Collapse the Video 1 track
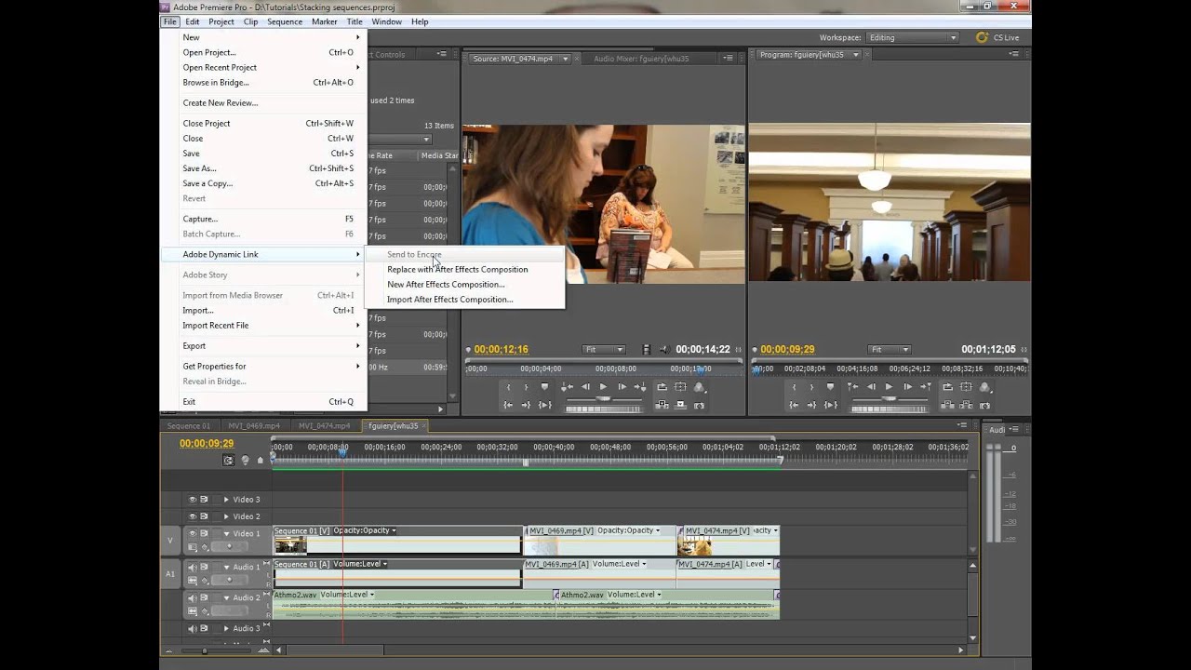1191x670 pixels. [x=226, y=534]
